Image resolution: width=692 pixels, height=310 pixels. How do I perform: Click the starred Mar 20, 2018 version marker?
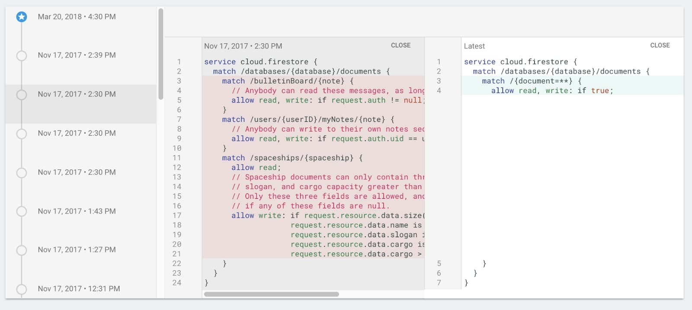point(22,17)
